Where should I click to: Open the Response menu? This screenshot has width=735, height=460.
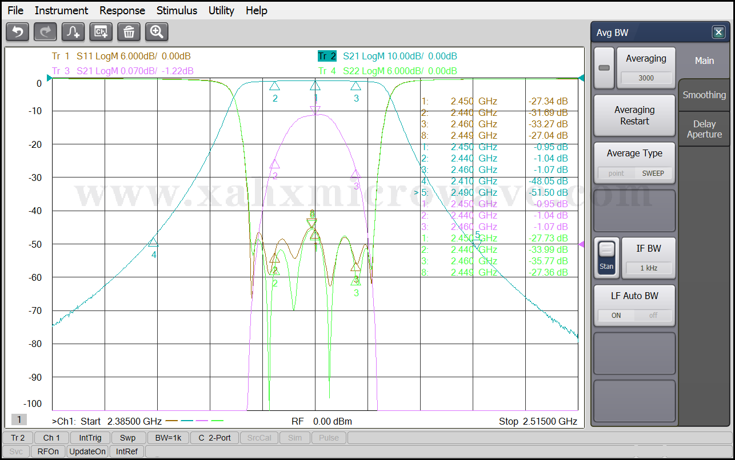tap(122, 10)
